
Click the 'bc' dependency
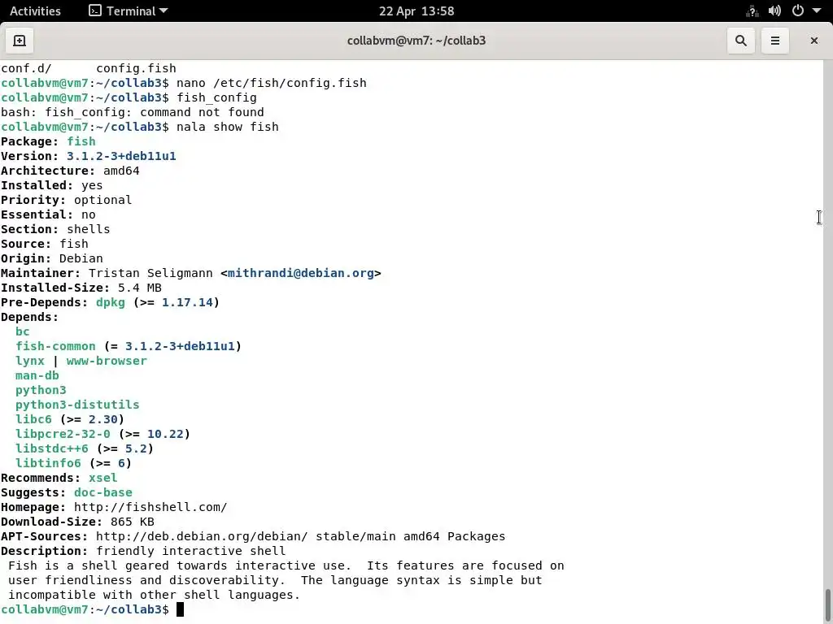pos(22,331)
